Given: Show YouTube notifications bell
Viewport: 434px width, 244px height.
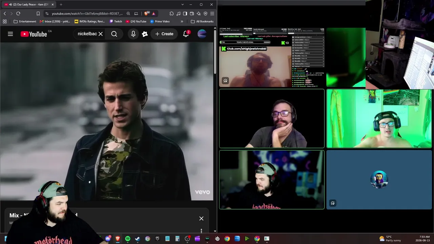Looking at the screenshot, I should click(186, 34).
